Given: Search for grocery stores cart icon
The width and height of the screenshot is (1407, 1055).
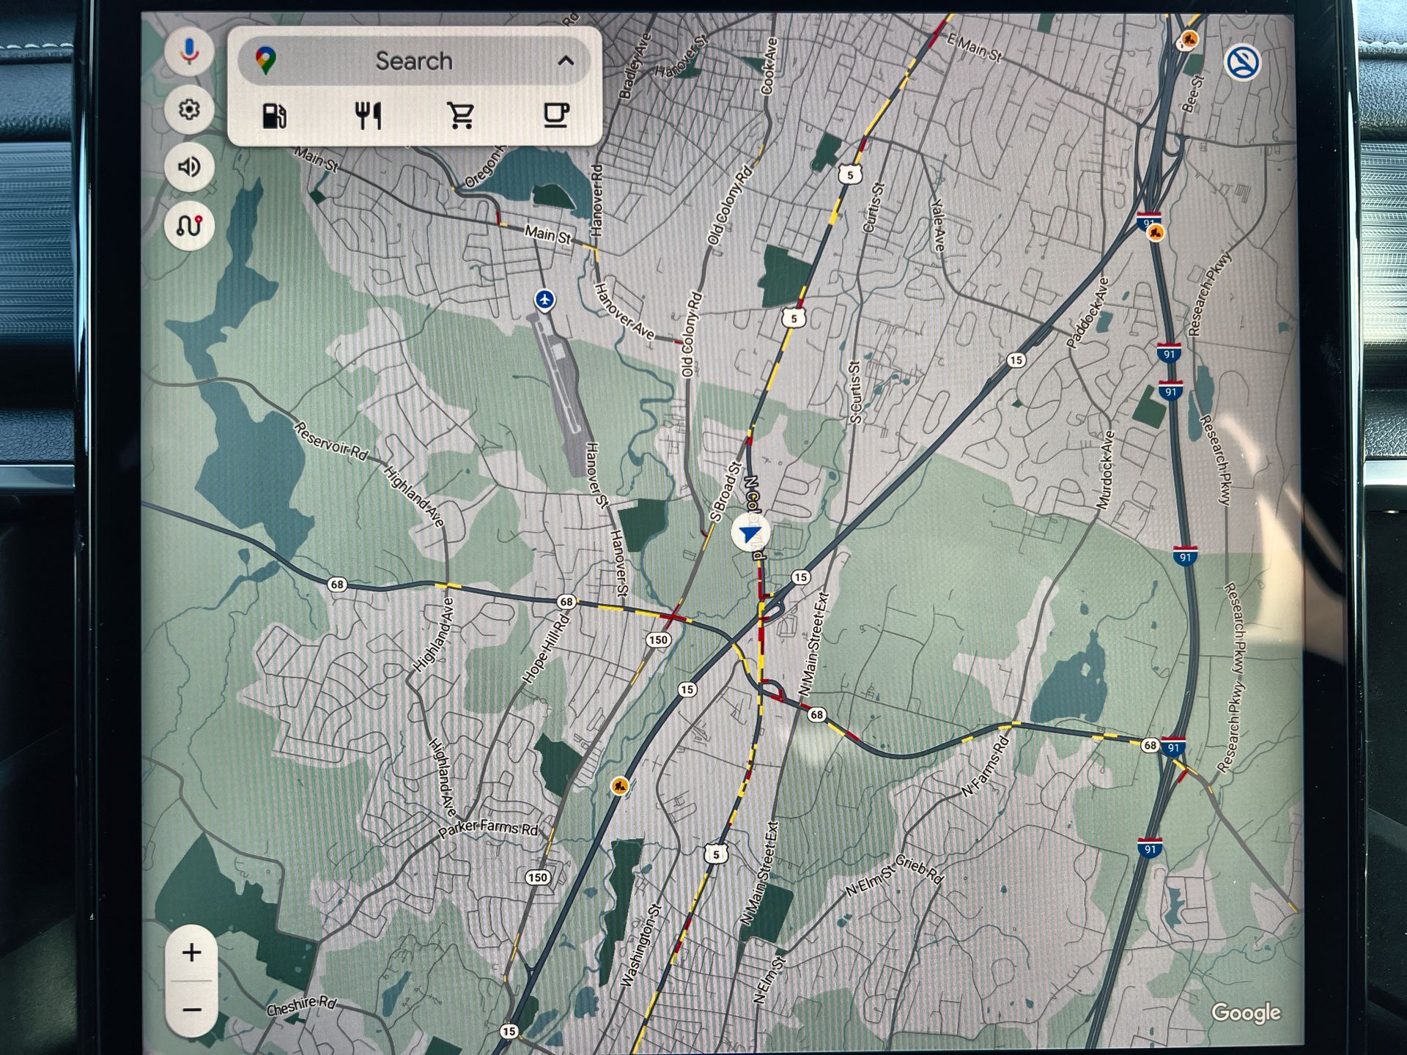Looking at the screenshot, I should [x=461, y=116].
